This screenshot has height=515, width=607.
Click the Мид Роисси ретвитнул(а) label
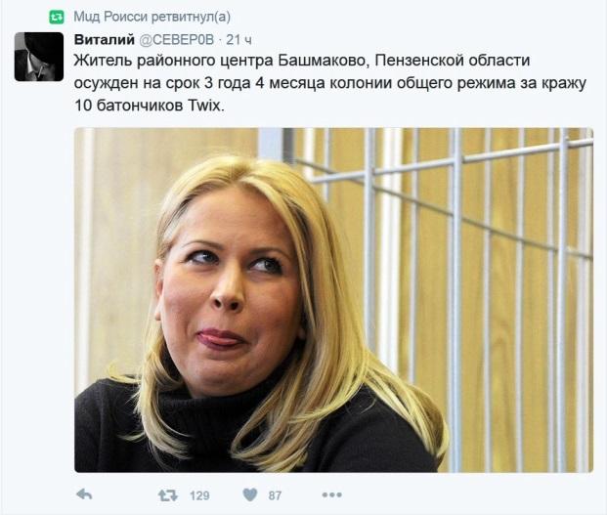coord(152,17)
